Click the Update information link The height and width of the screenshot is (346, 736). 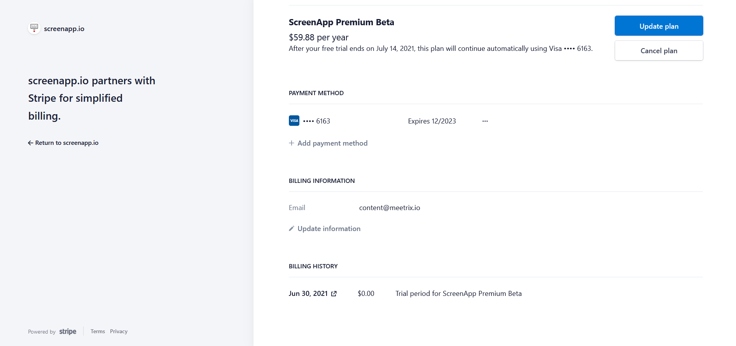[329, 229]
